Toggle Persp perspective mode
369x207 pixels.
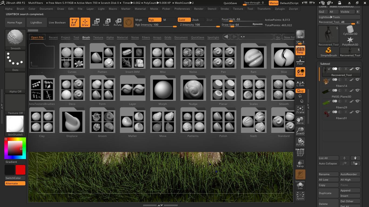point(300,51)
